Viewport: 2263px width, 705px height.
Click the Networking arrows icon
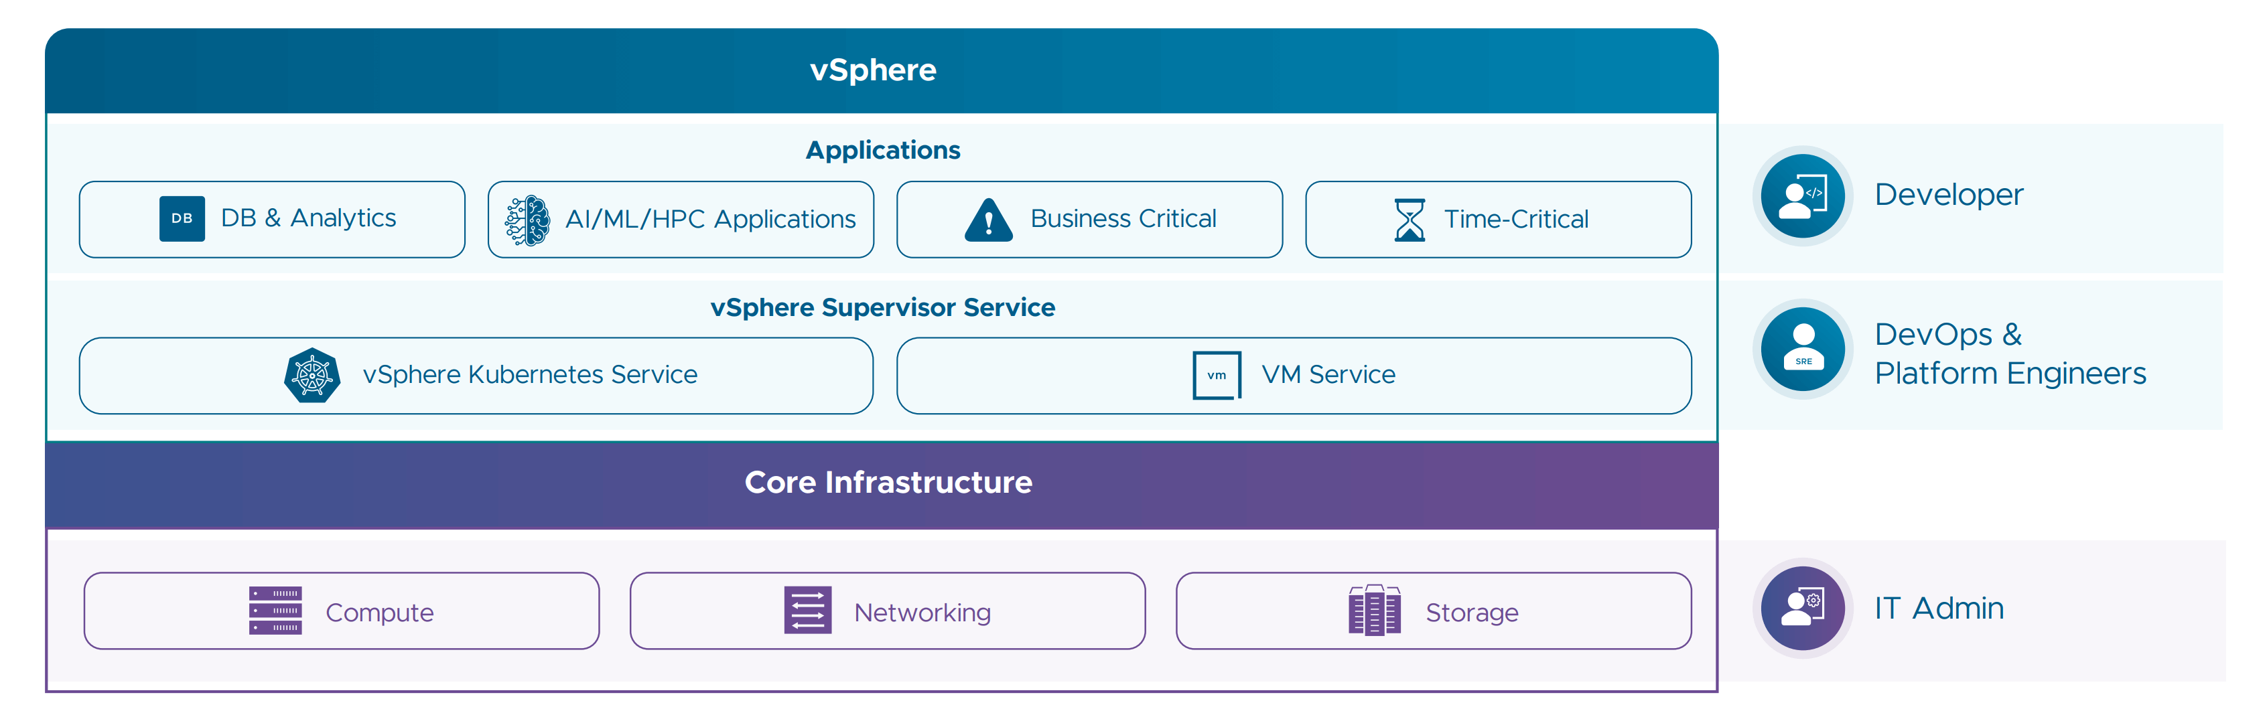pos(807,611)
